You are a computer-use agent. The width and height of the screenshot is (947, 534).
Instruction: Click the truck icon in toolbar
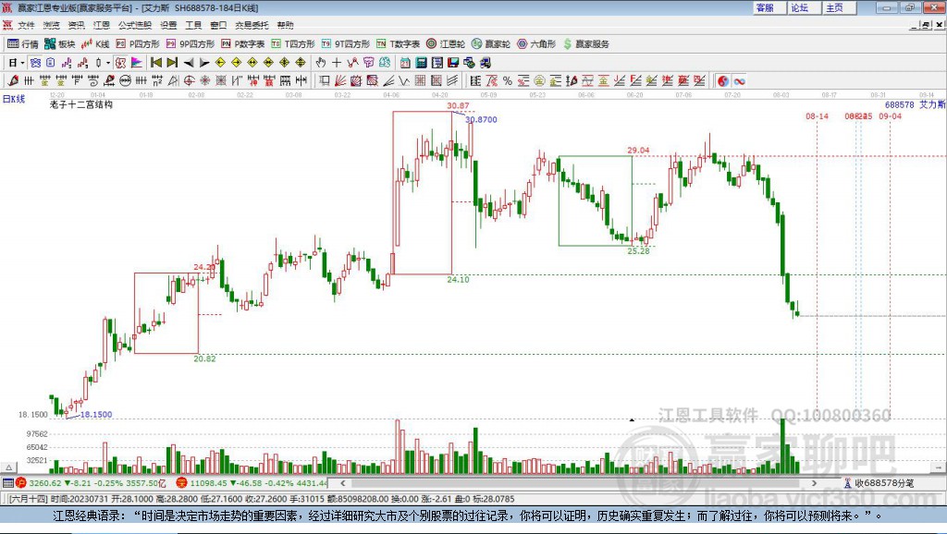click(x=485, y=63)
